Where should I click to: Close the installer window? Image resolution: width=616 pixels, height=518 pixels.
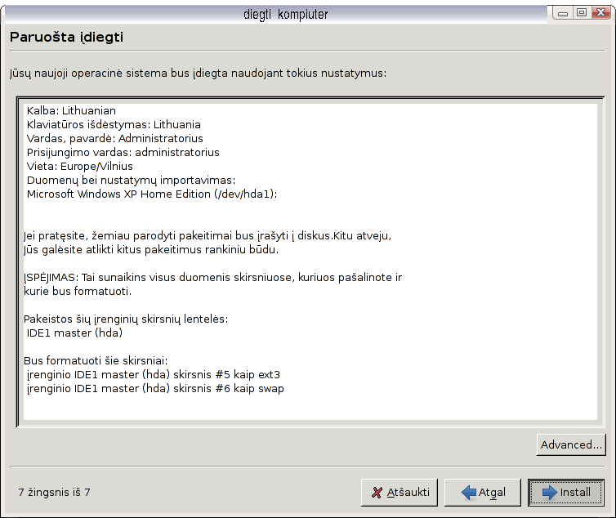click(600, 13)
